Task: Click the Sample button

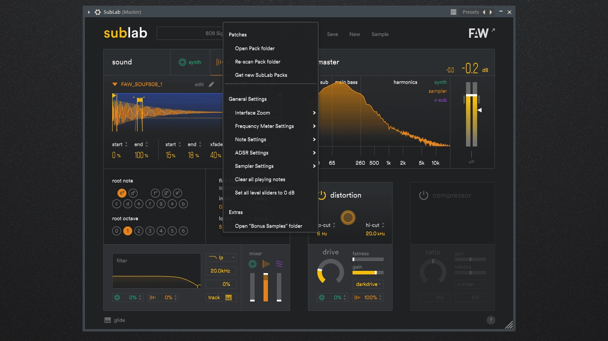Action: 380,34
